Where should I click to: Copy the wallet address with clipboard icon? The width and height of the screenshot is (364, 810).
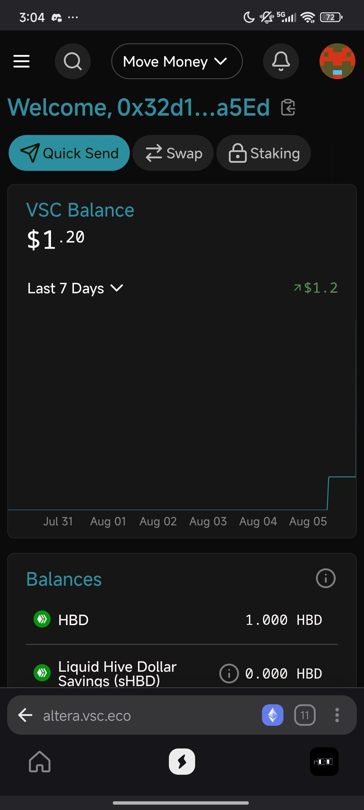click(288, 107)
